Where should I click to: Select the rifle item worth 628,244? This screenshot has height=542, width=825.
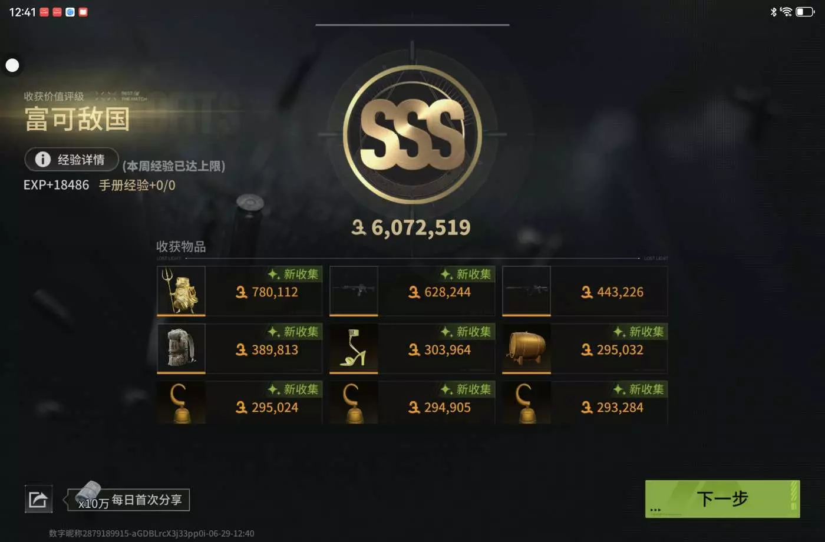354,290
